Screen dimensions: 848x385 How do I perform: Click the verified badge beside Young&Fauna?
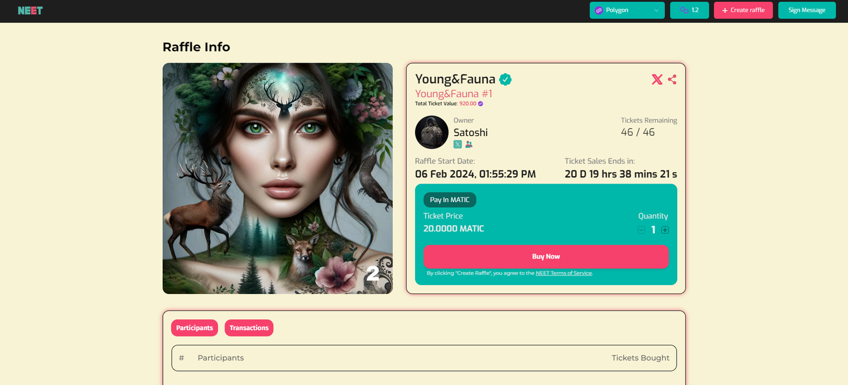click(505, 80)
